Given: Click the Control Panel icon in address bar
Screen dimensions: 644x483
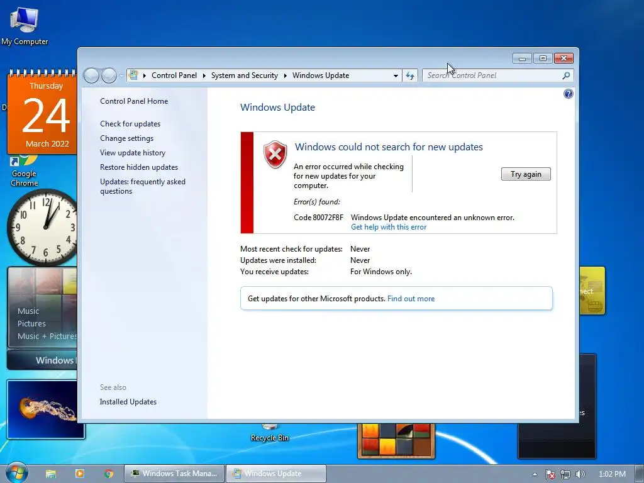Looking at the screenshot, I should pos(133,75).
